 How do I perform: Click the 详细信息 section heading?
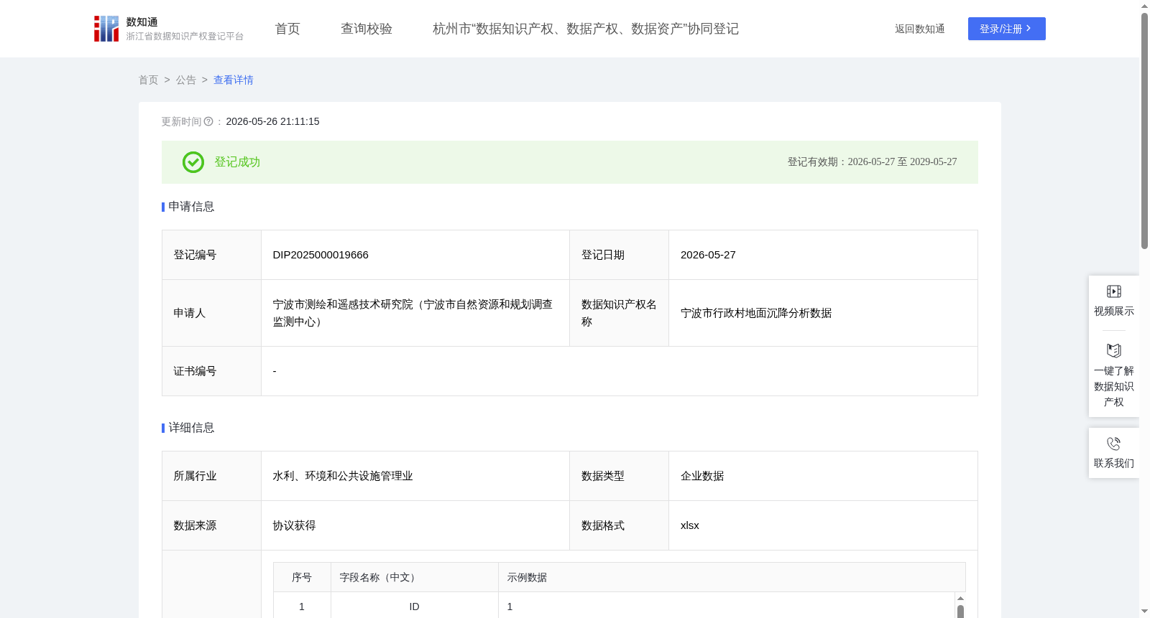(x=191, y=428)
